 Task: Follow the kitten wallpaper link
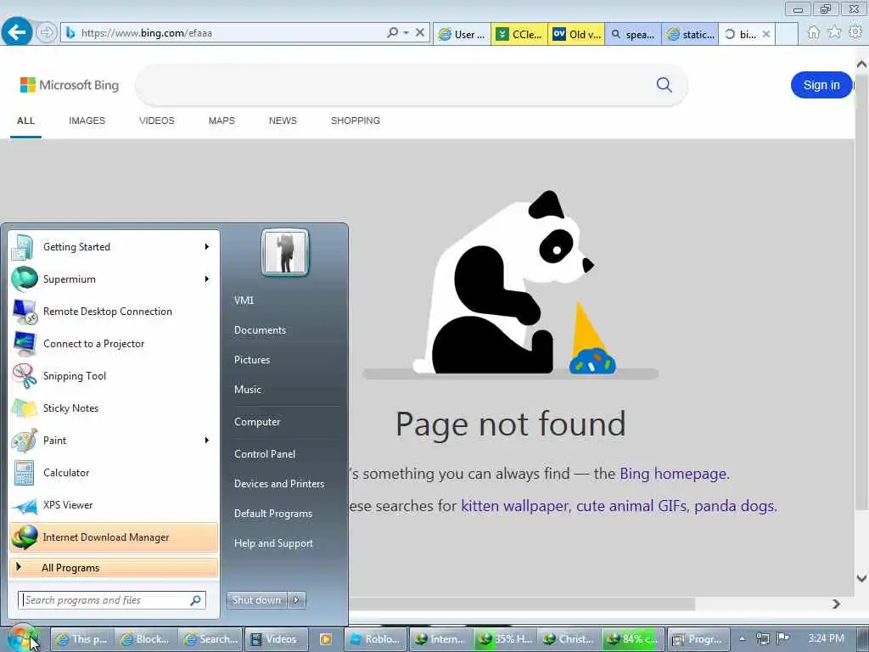click(x=515, y=506)
